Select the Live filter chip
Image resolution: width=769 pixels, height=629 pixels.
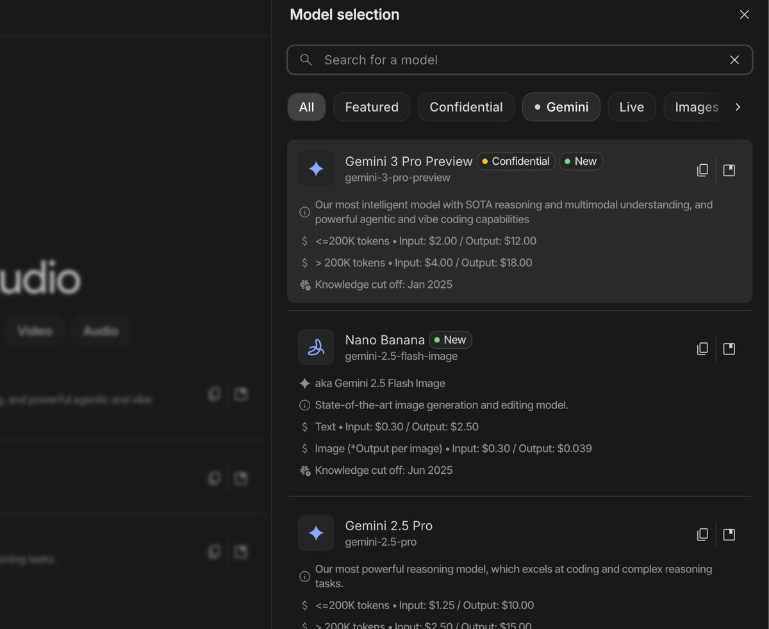[632, 107]
